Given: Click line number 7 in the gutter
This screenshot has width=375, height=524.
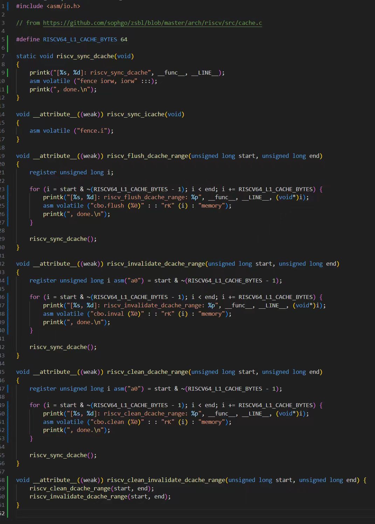Looking at the screenshot, I should pyautogui.click(x=3, y=56).
